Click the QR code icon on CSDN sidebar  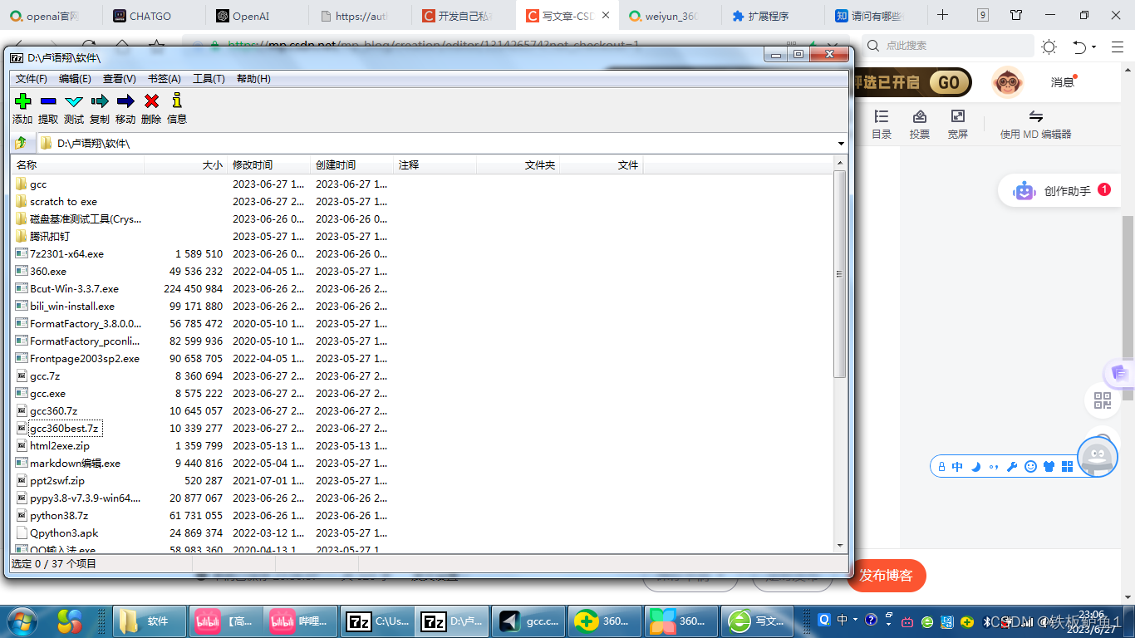(1103, 401)
